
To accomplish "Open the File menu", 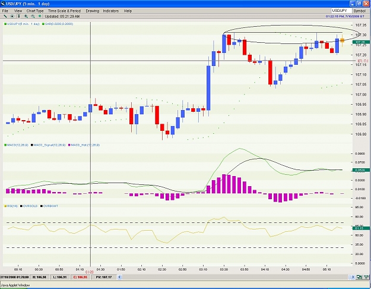I will (x=5, y=11).
